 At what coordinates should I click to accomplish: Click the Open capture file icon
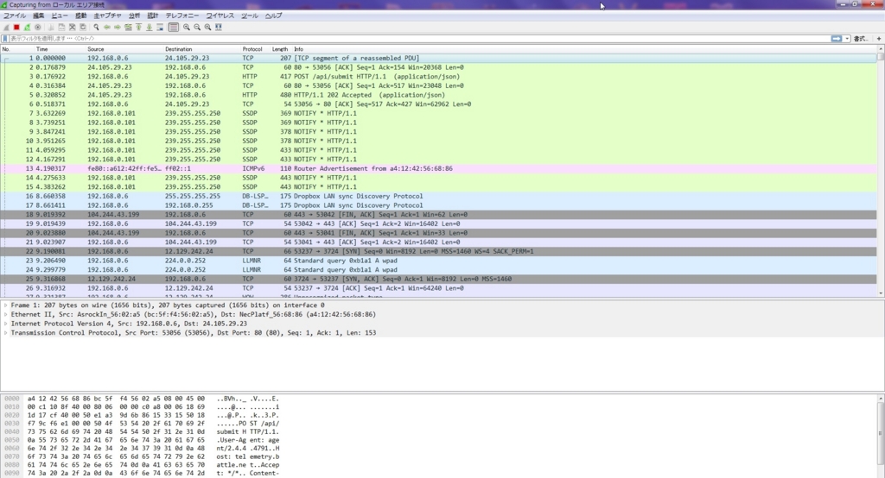click(51, 27)
